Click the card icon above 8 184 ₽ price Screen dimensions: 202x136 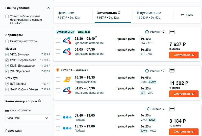click(x=172, y=109)
